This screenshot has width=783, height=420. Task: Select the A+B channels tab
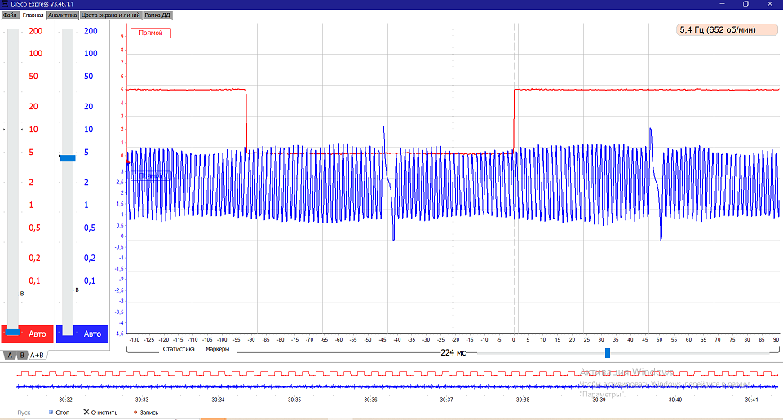click(37, 355)
